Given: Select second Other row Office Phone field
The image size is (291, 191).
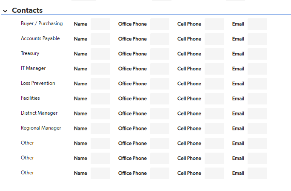Looking at the screenshot, I should (x=160, y=158).
